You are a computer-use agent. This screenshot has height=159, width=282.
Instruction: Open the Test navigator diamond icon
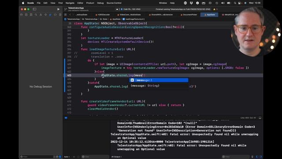click(45, 15)
